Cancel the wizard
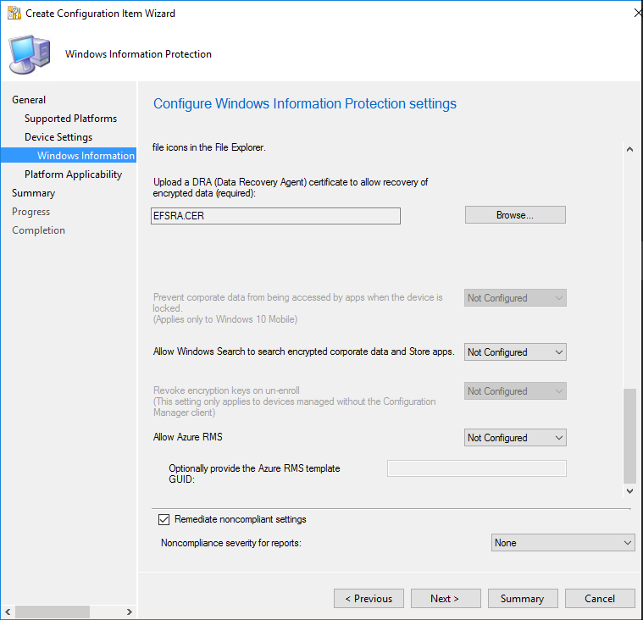The image size is (643, 620). pyautogui.click(x=600, y=599)
